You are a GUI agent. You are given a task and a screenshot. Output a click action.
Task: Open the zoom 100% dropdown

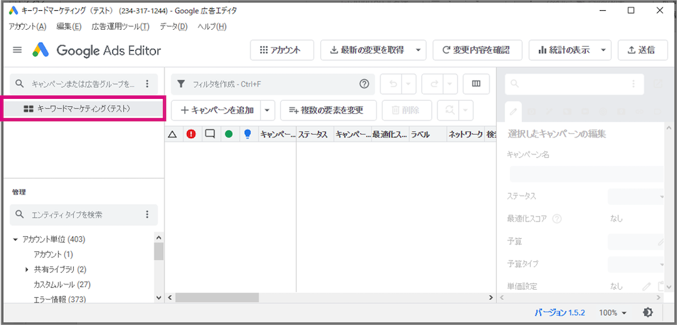coord(613,312)
